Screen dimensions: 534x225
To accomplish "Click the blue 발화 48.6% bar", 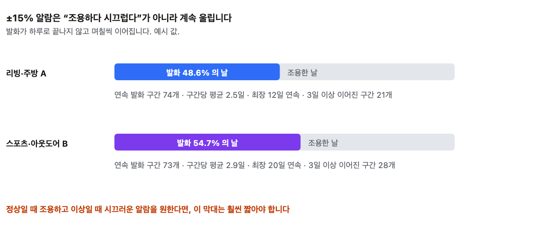I will tap(197, 72).
